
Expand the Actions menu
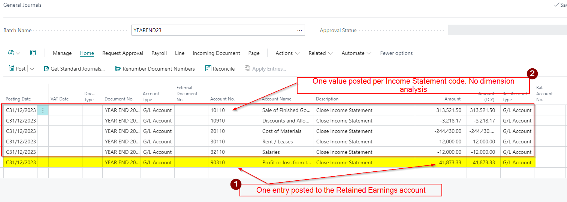click(287, 53)
